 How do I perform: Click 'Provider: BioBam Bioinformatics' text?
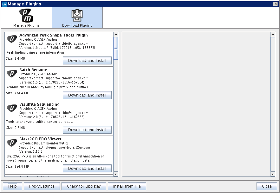[44, 143]
